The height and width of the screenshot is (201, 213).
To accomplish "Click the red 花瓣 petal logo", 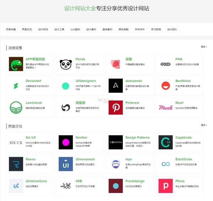I will (x=116, y=64).
